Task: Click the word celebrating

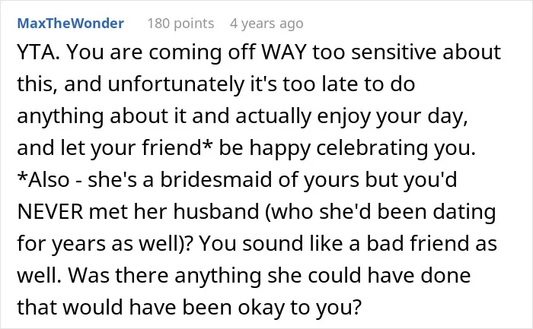Action: pos(372,149)
